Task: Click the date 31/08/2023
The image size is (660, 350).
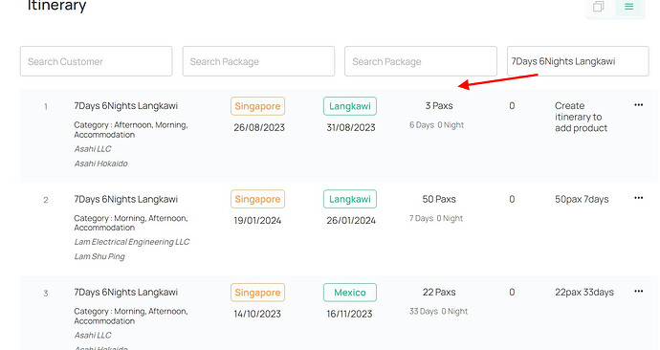Action: (x=351, y=127)
